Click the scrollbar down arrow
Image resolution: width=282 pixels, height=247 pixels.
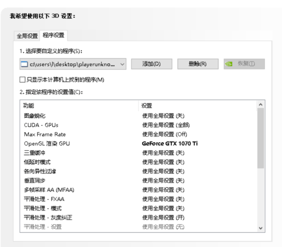click(x=261, y=228)
